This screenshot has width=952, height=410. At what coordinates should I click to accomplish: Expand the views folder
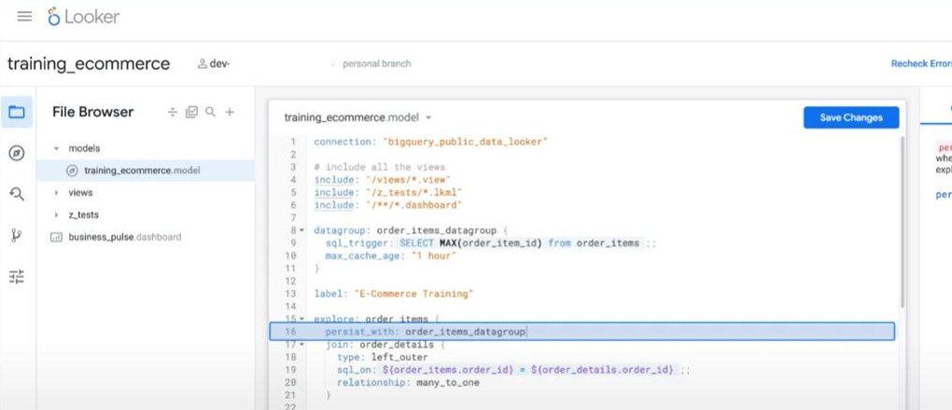click(56, 193)
